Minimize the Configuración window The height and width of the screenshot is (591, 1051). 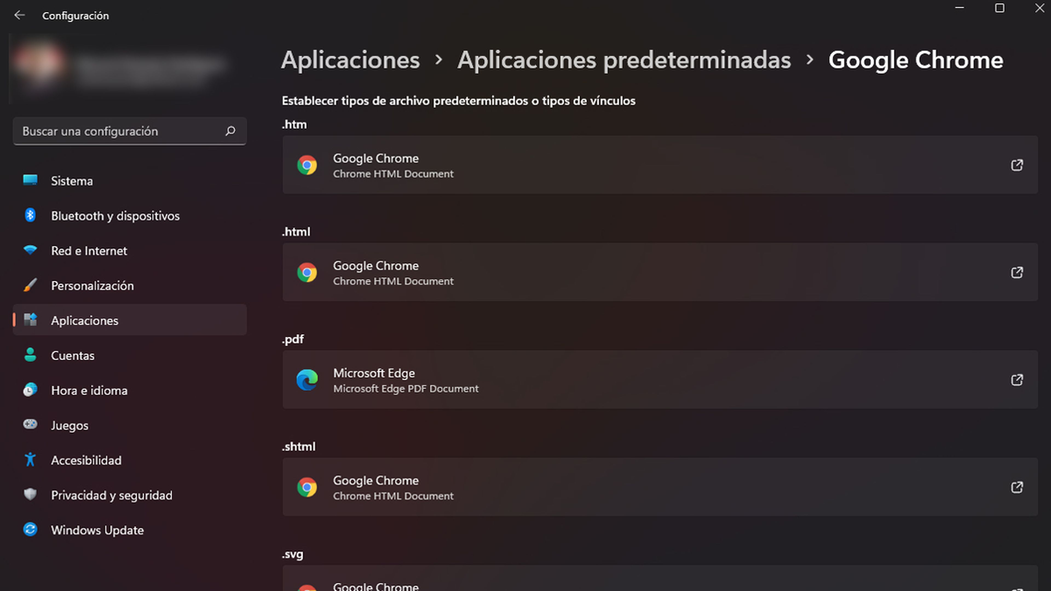960,8
